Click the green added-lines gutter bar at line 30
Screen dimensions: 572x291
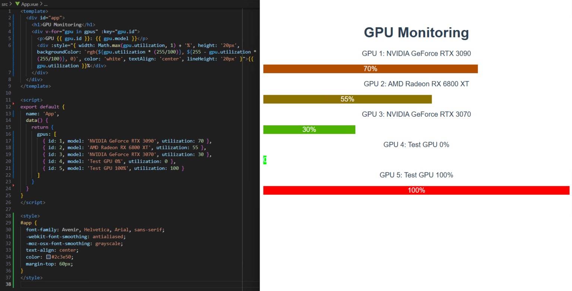pos(13,230)
